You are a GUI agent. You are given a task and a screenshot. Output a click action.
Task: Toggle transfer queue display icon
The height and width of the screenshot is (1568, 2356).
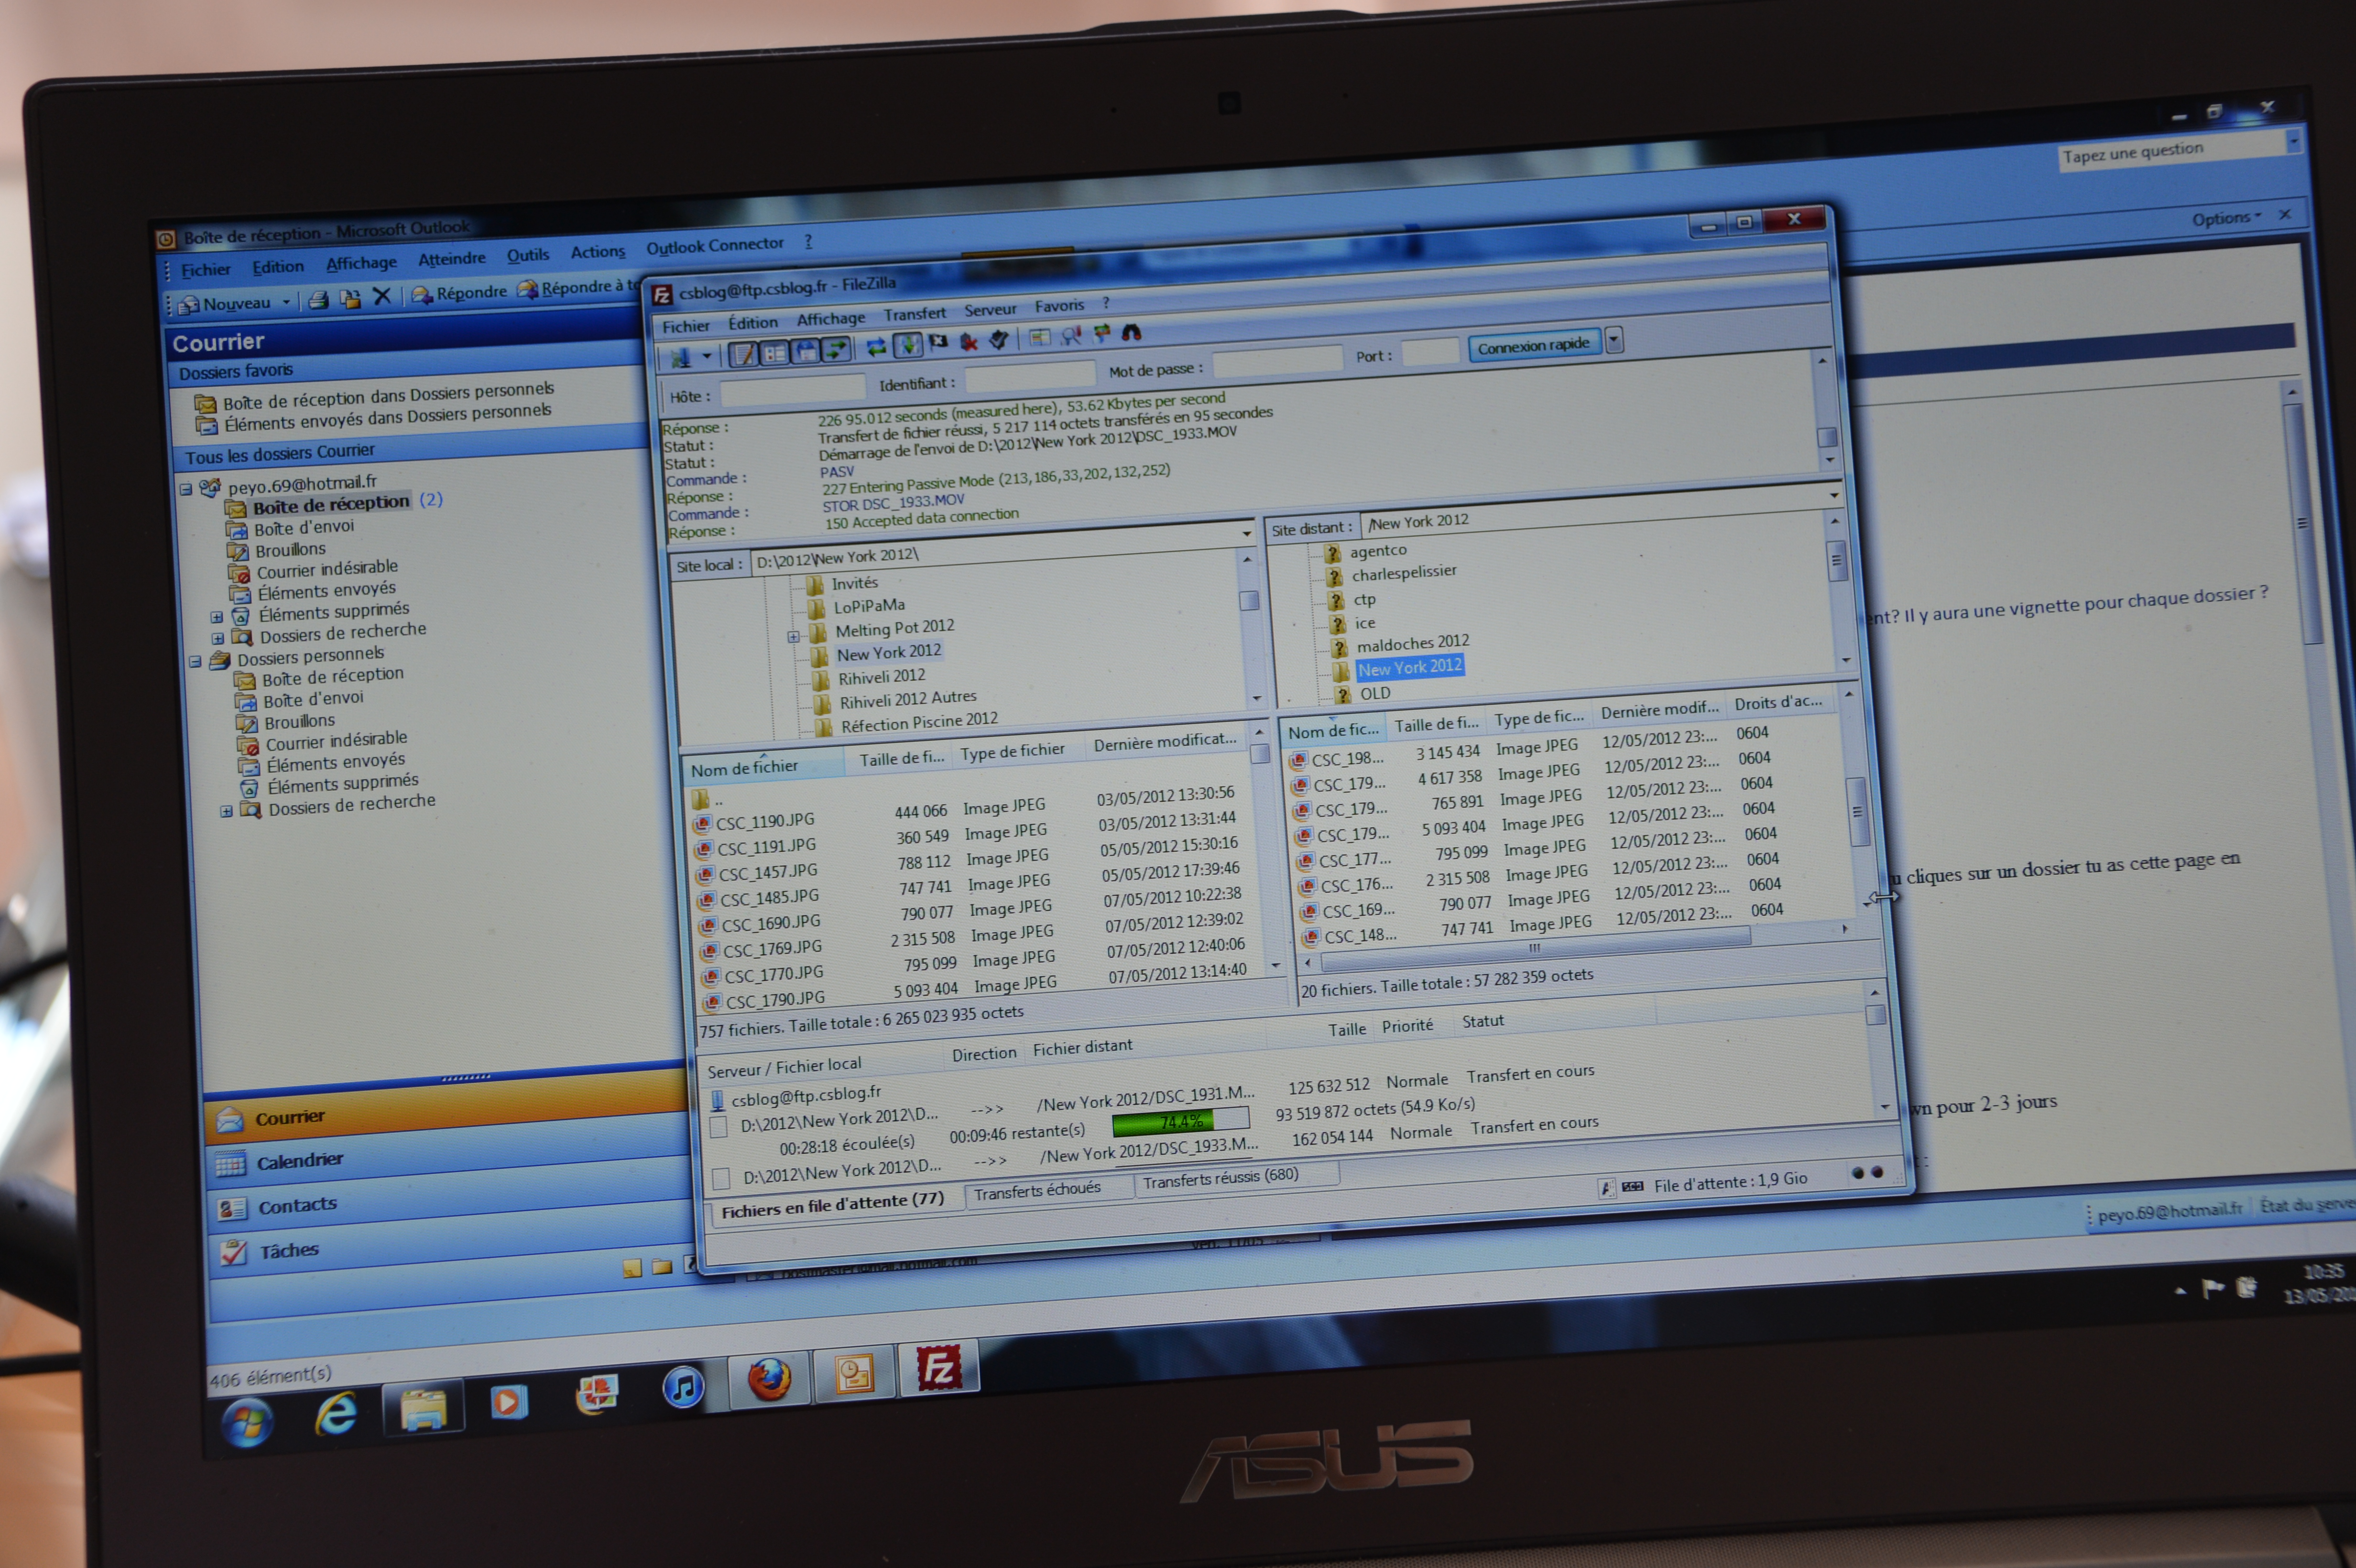(836, 350)
